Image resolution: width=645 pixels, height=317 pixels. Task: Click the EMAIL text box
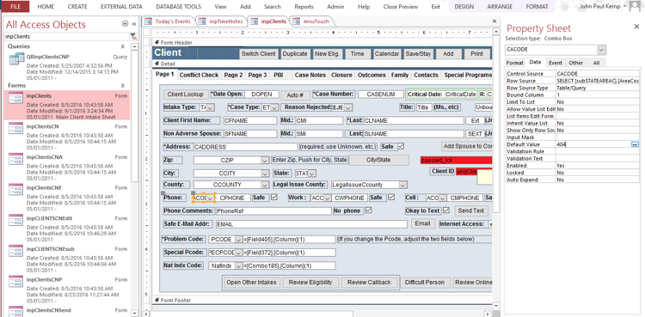pyautogui.click(x=311, y=224)
